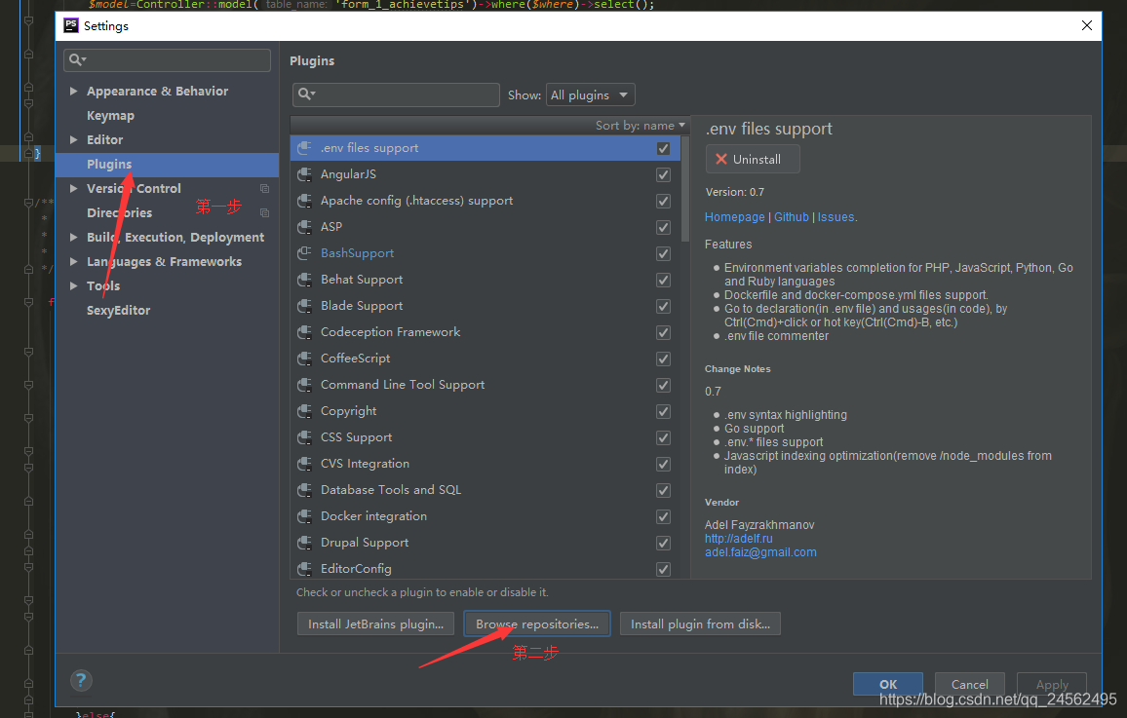
Task: Open the plugin Homepage link
Action: [x=734, y=217]
